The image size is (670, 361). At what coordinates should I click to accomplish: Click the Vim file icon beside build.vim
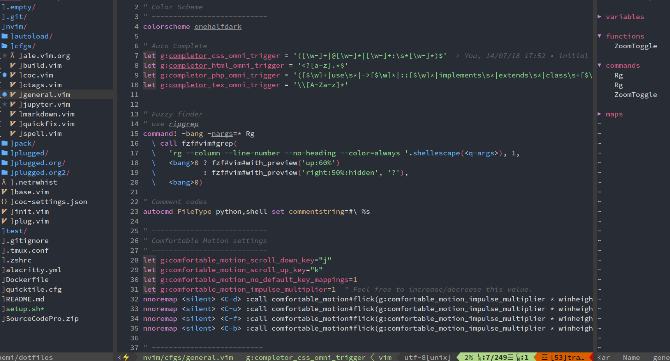[x=13, y=65]
